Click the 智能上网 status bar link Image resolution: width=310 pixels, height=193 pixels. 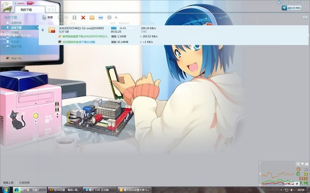8,183
